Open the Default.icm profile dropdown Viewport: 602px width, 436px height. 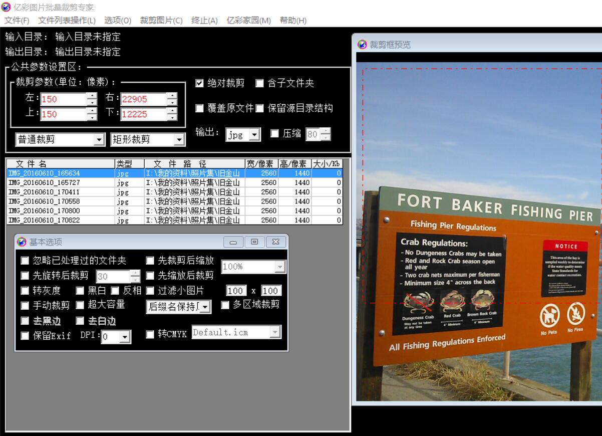[x=275, y=332]
